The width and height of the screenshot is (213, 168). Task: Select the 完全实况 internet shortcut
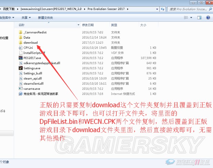pyautogui.click(x=42, y=94)
